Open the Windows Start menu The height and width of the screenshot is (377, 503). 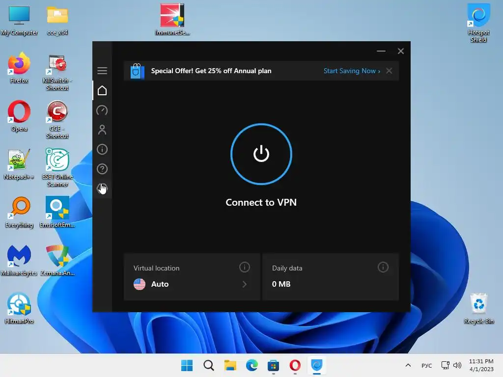pyautogui.click(x=187, y=365)
